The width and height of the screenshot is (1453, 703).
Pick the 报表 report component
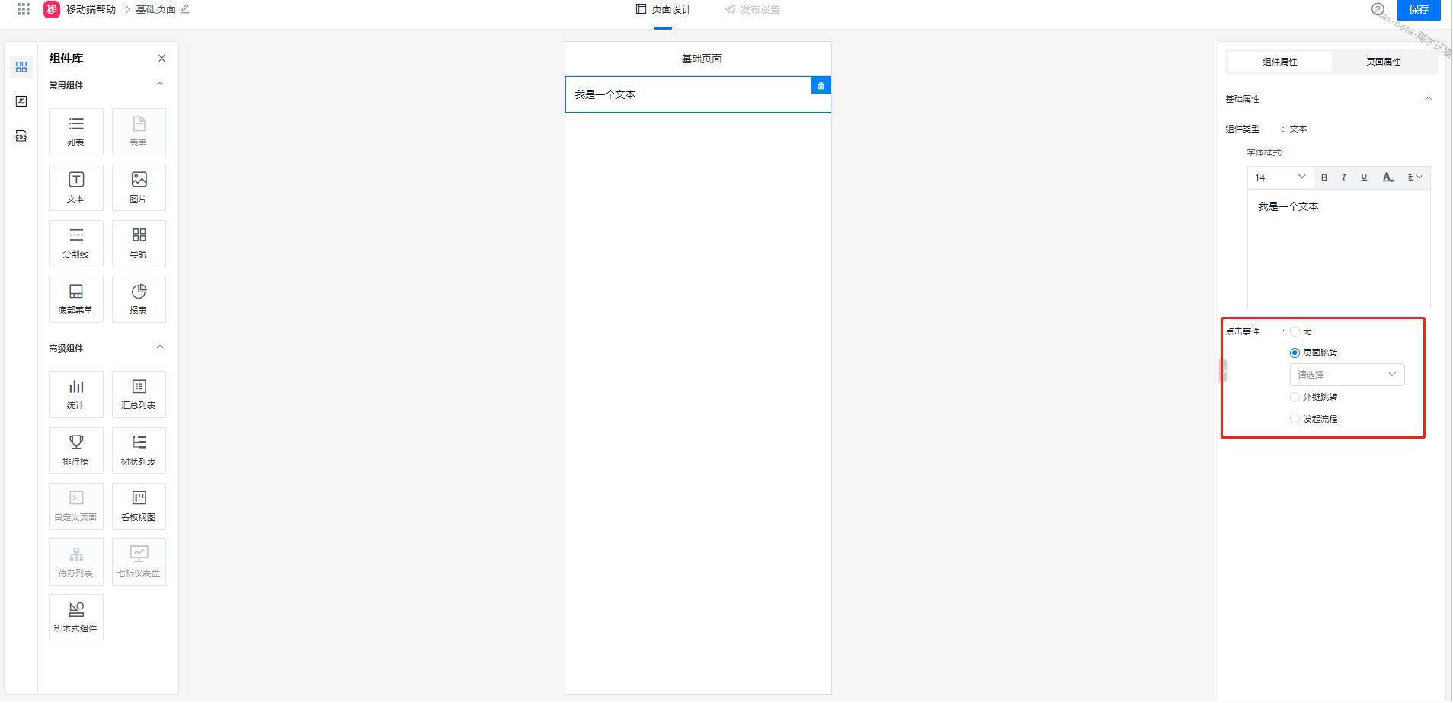coord(139,299)
